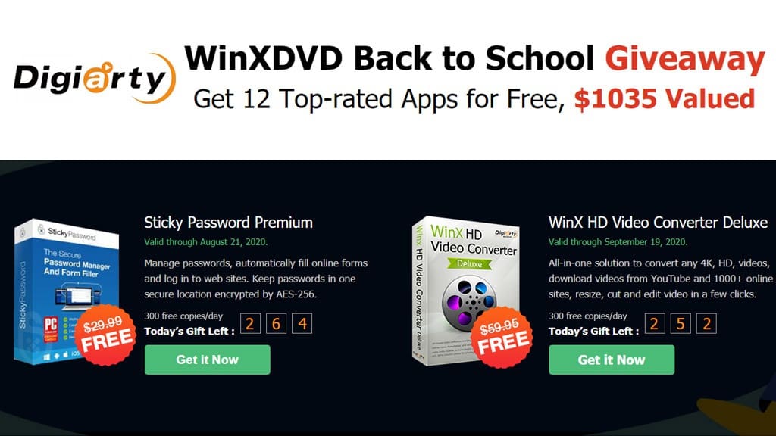The height and width of the screenshot is (436, 776).
Task: Click Get it Now for WinX HD Converter
Action: tap(612, 360)
